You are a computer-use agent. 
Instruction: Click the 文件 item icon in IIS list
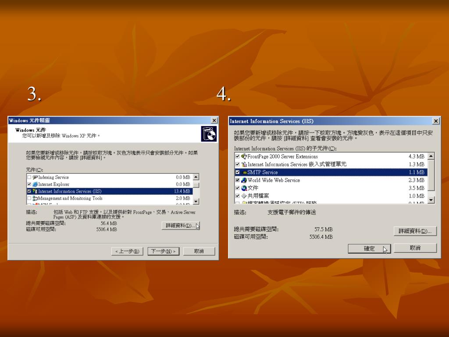tap(244, 188)
